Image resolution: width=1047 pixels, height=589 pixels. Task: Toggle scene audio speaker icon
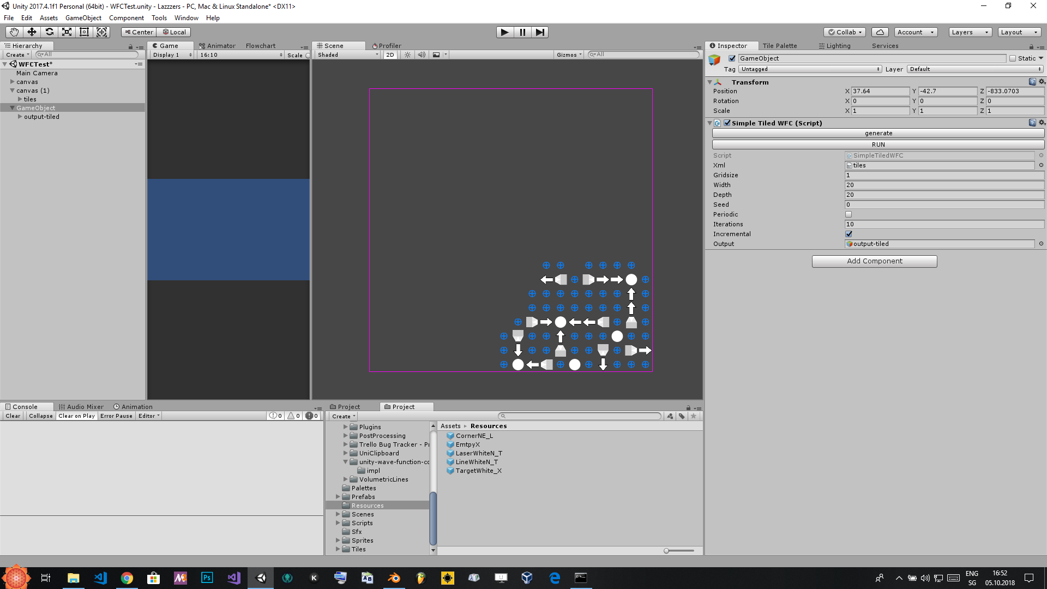(422, 55)
